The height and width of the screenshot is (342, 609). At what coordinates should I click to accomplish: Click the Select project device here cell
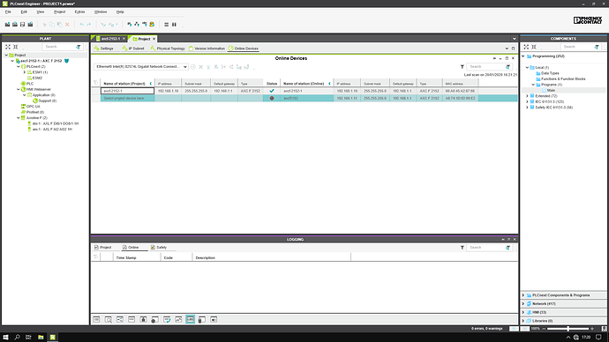(127, 98)
